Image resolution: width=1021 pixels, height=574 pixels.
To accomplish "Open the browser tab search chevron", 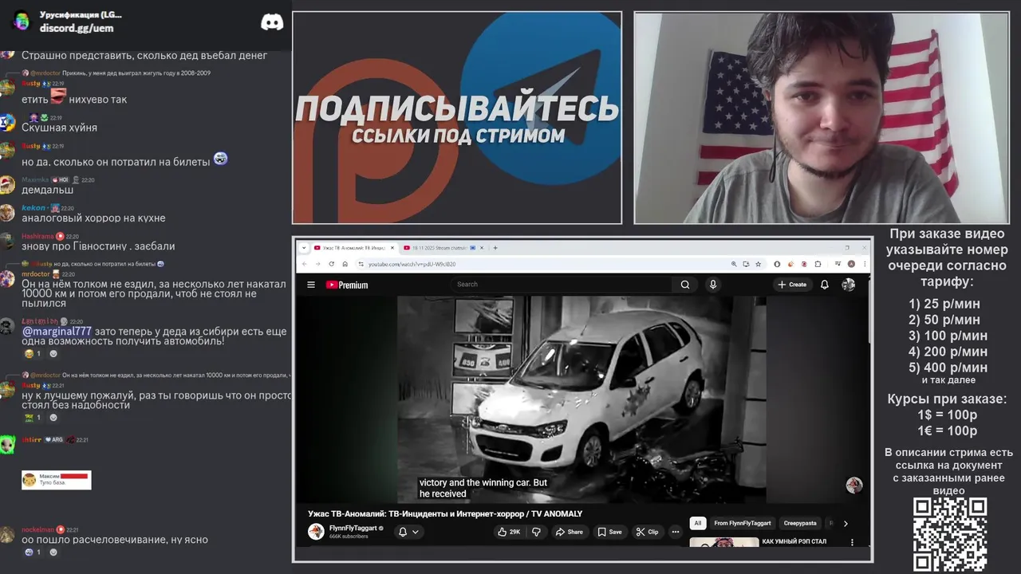I will (x=304, y=248).
